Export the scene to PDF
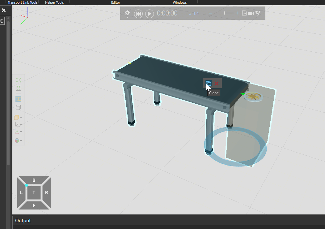The width and height of the screenshot is (325, 229). 244,13
